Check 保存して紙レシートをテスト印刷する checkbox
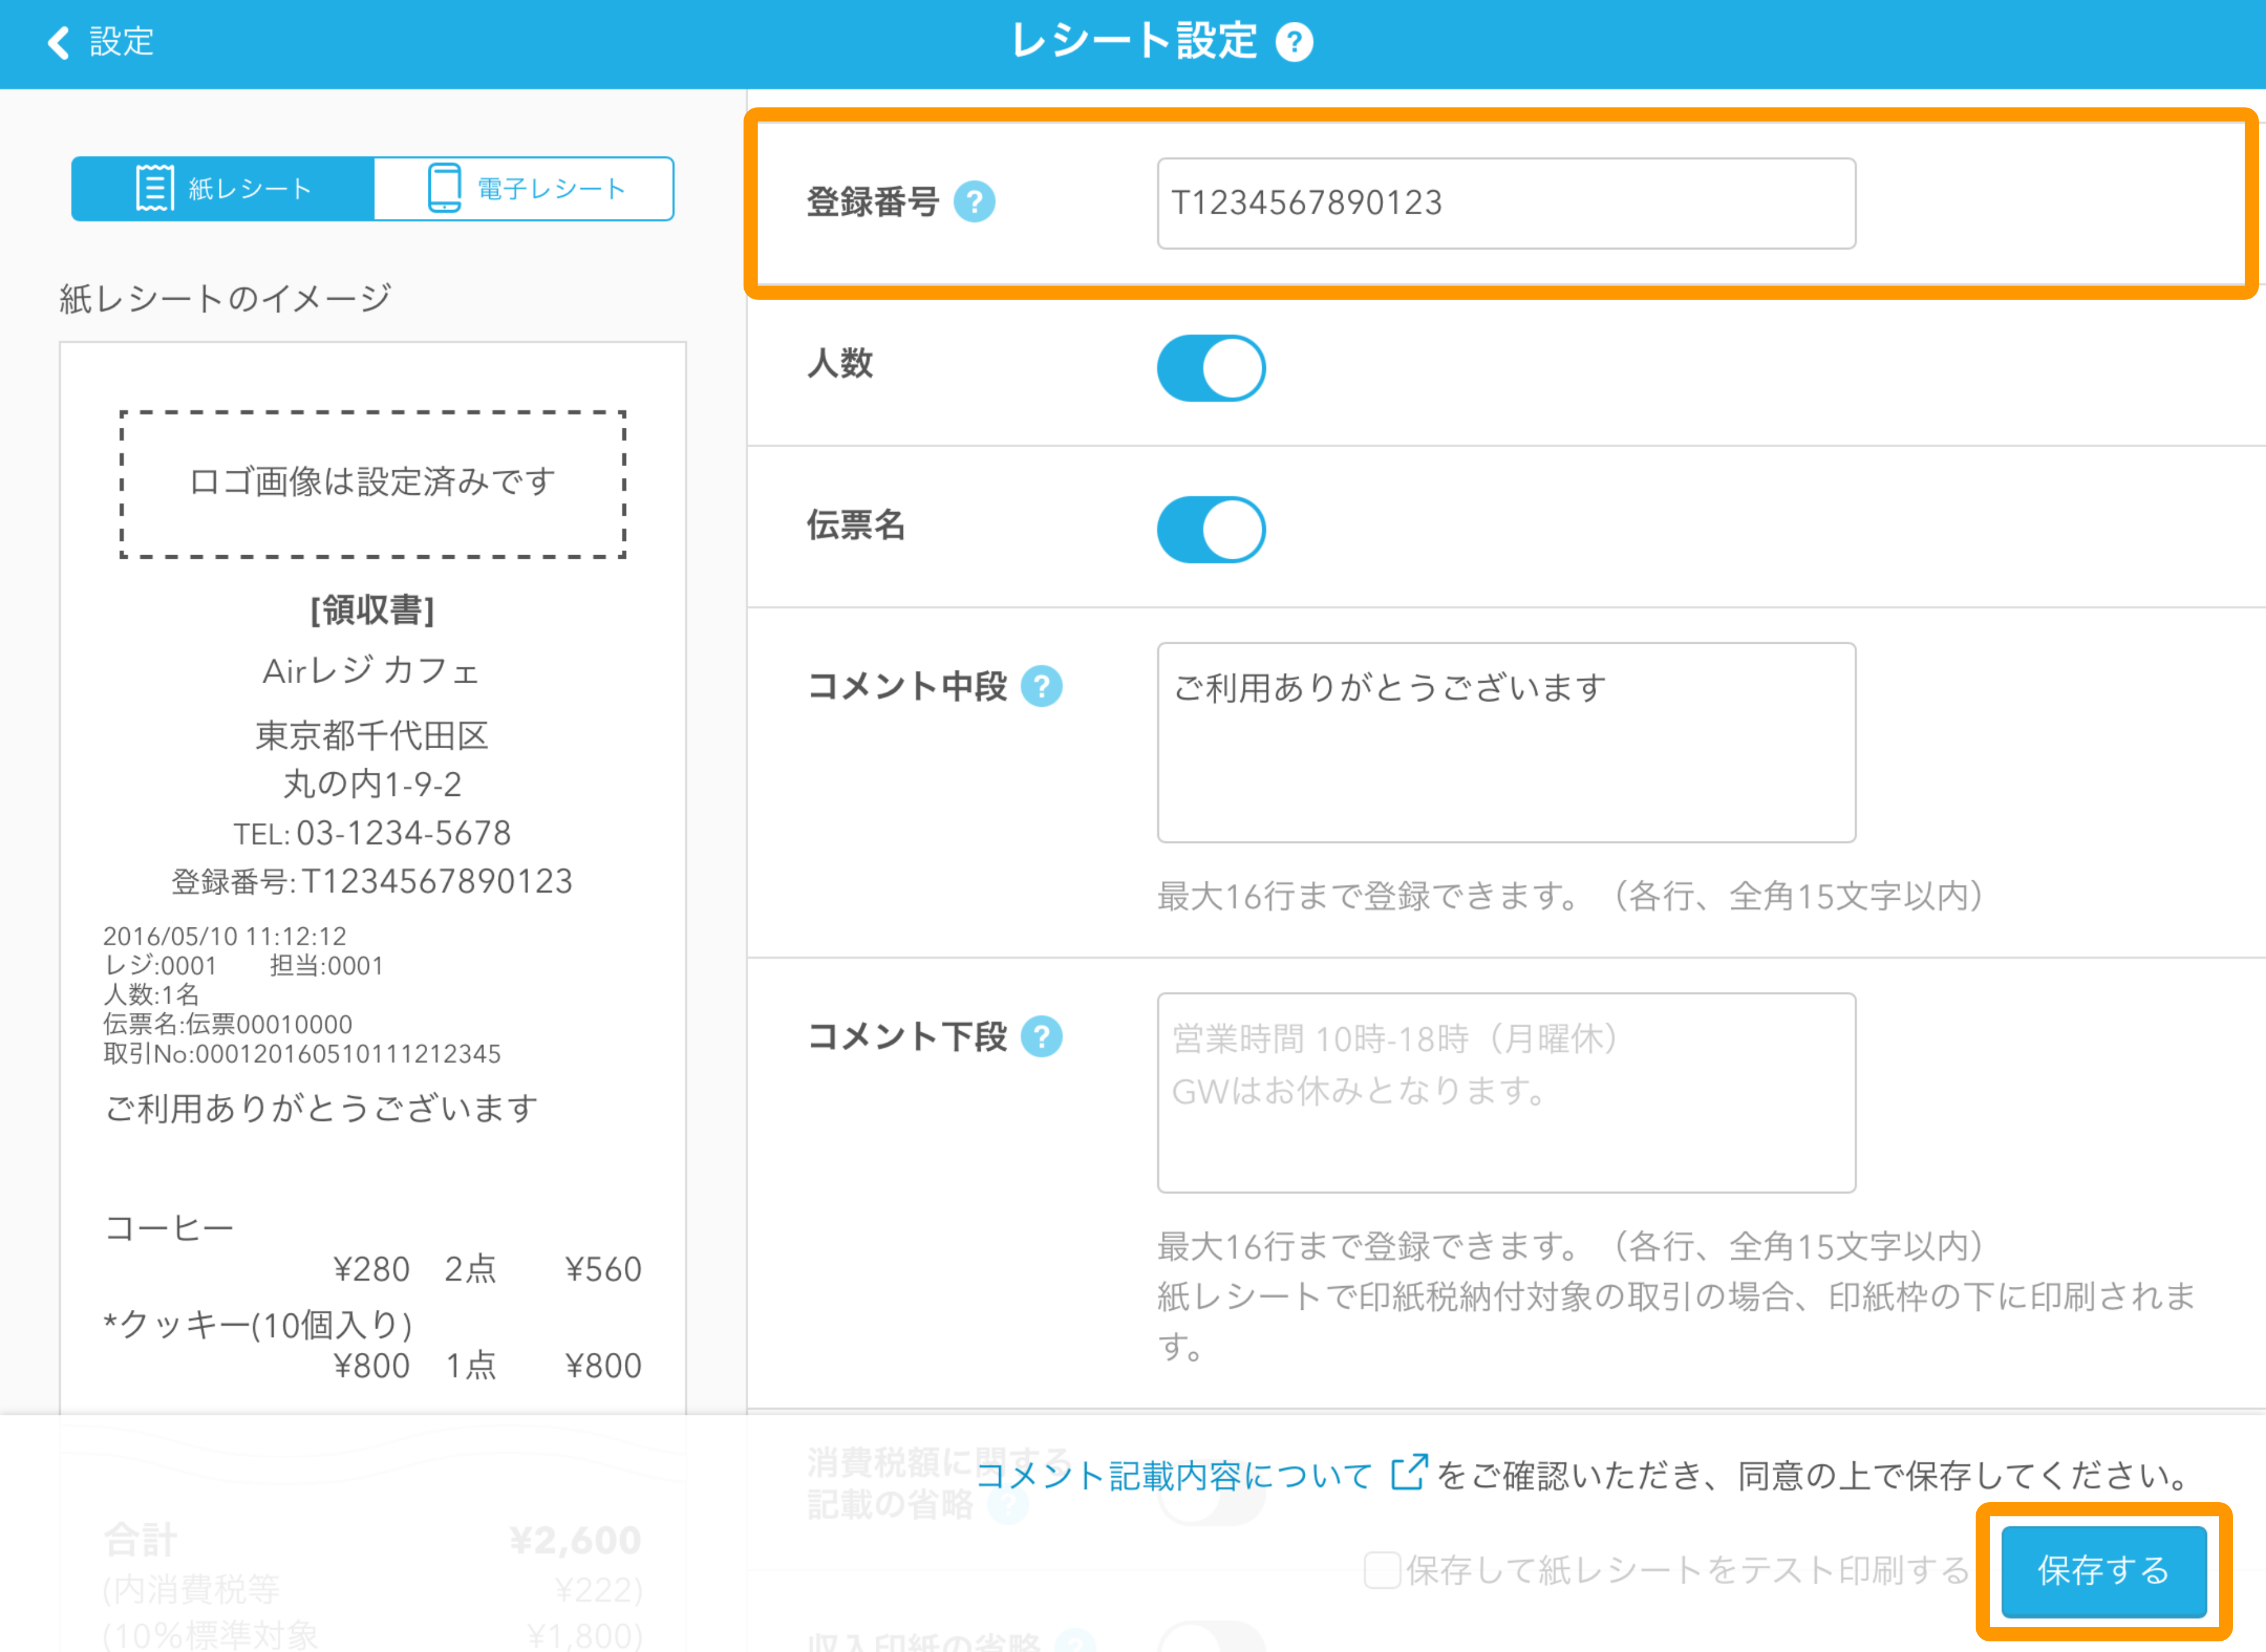The image size is (2266, 1652). [1382, 1570]
